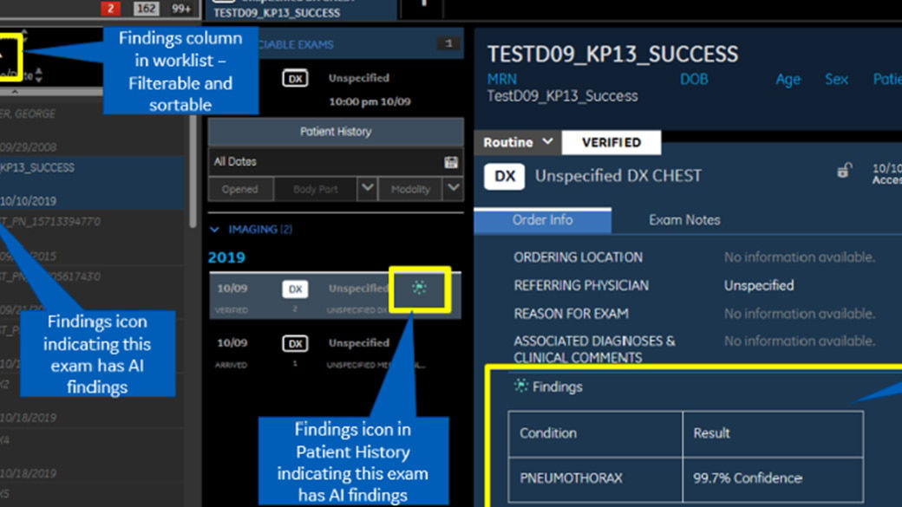
Task: Open the Modality filter dropdown arrow
Action: click(x=453, y=188)
